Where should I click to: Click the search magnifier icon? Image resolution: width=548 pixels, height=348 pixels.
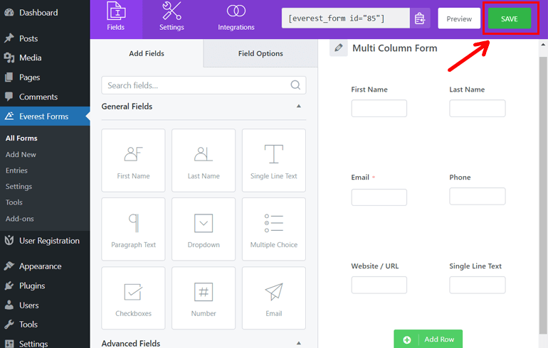tap(295, 85)
